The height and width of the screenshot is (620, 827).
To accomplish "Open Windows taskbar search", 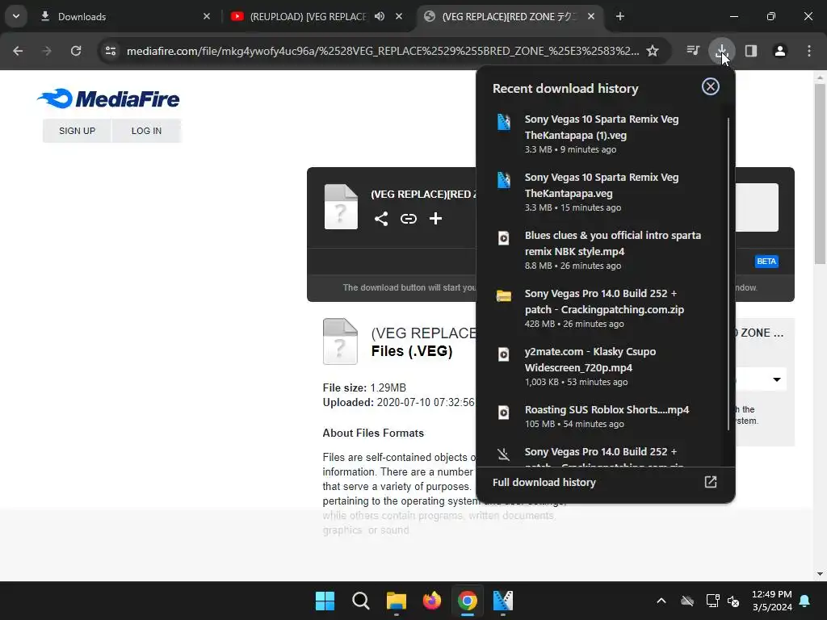I will (361, 601).
